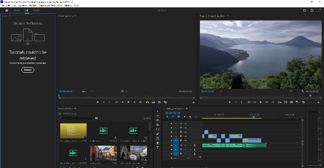Open Program monitor settings wrench icon
The height and width of the screenshot is (168, 324).
click(303, 91)
